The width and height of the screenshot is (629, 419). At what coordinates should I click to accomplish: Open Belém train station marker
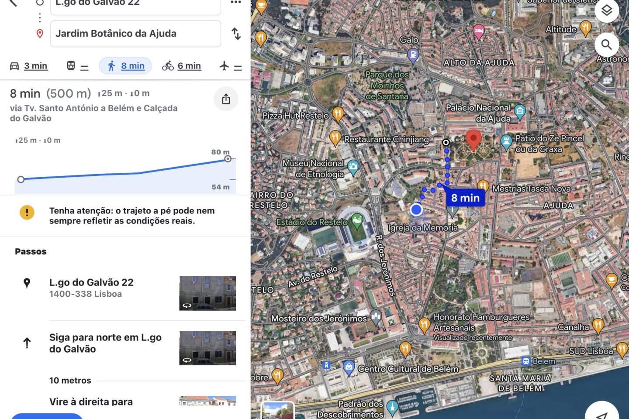coord(526,361)
